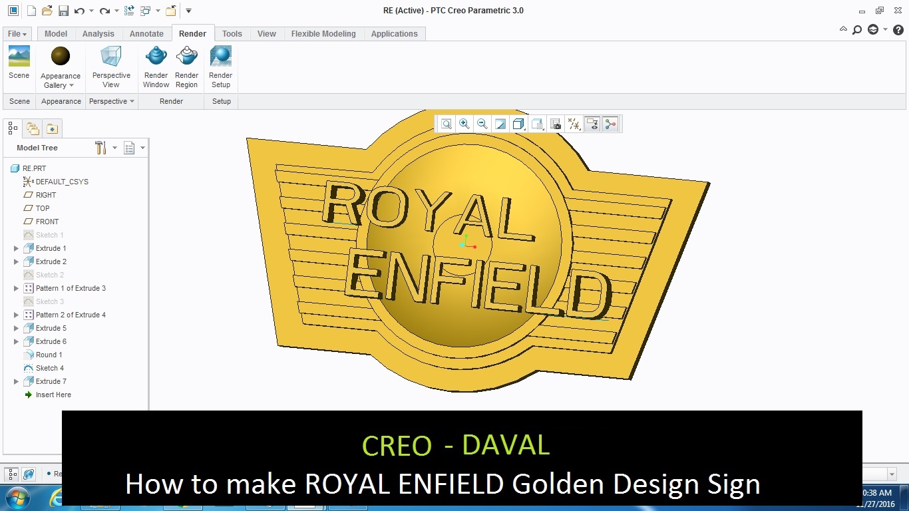Open the Help question mark icon
Viewport: 909px width, 511px height.
coord(898,29)
